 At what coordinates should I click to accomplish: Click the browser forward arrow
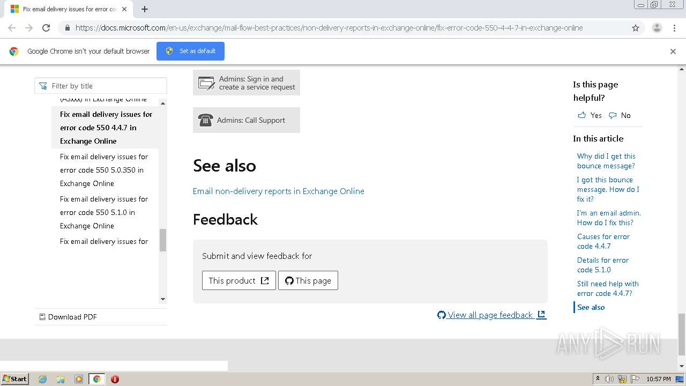(x=29, y=28)
